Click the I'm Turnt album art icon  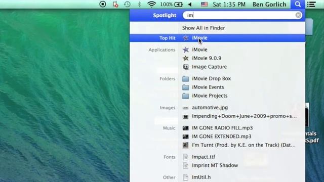pos(186,145)
